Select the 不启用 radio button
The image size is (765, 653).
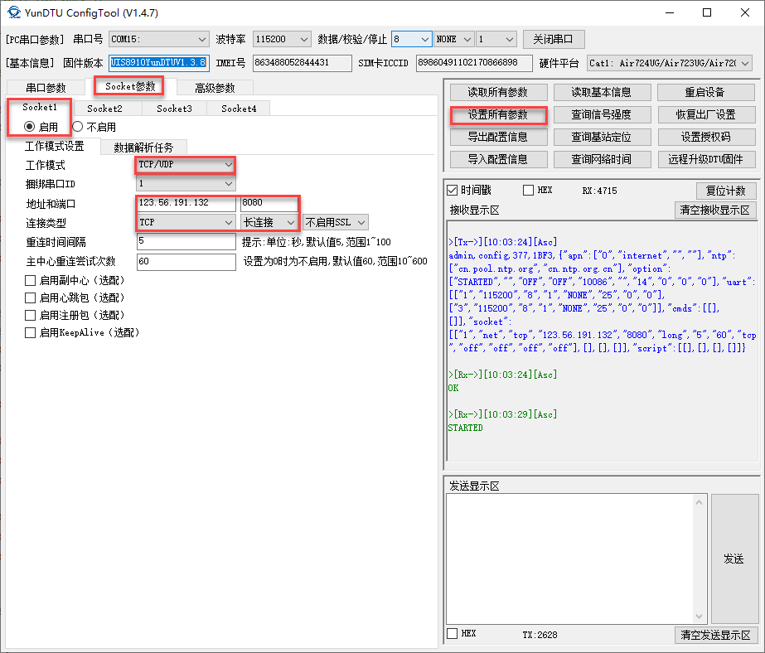(94, 127)
